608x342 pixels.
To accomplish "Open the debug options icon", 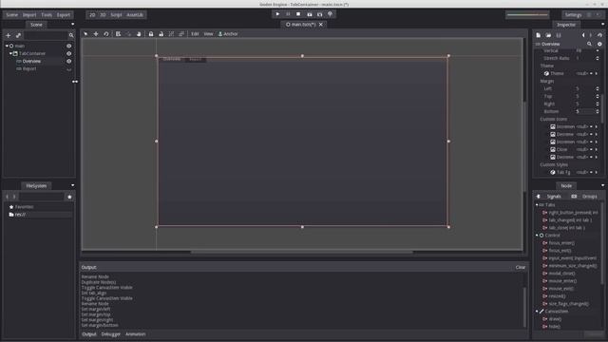I will tap(330, 14).
